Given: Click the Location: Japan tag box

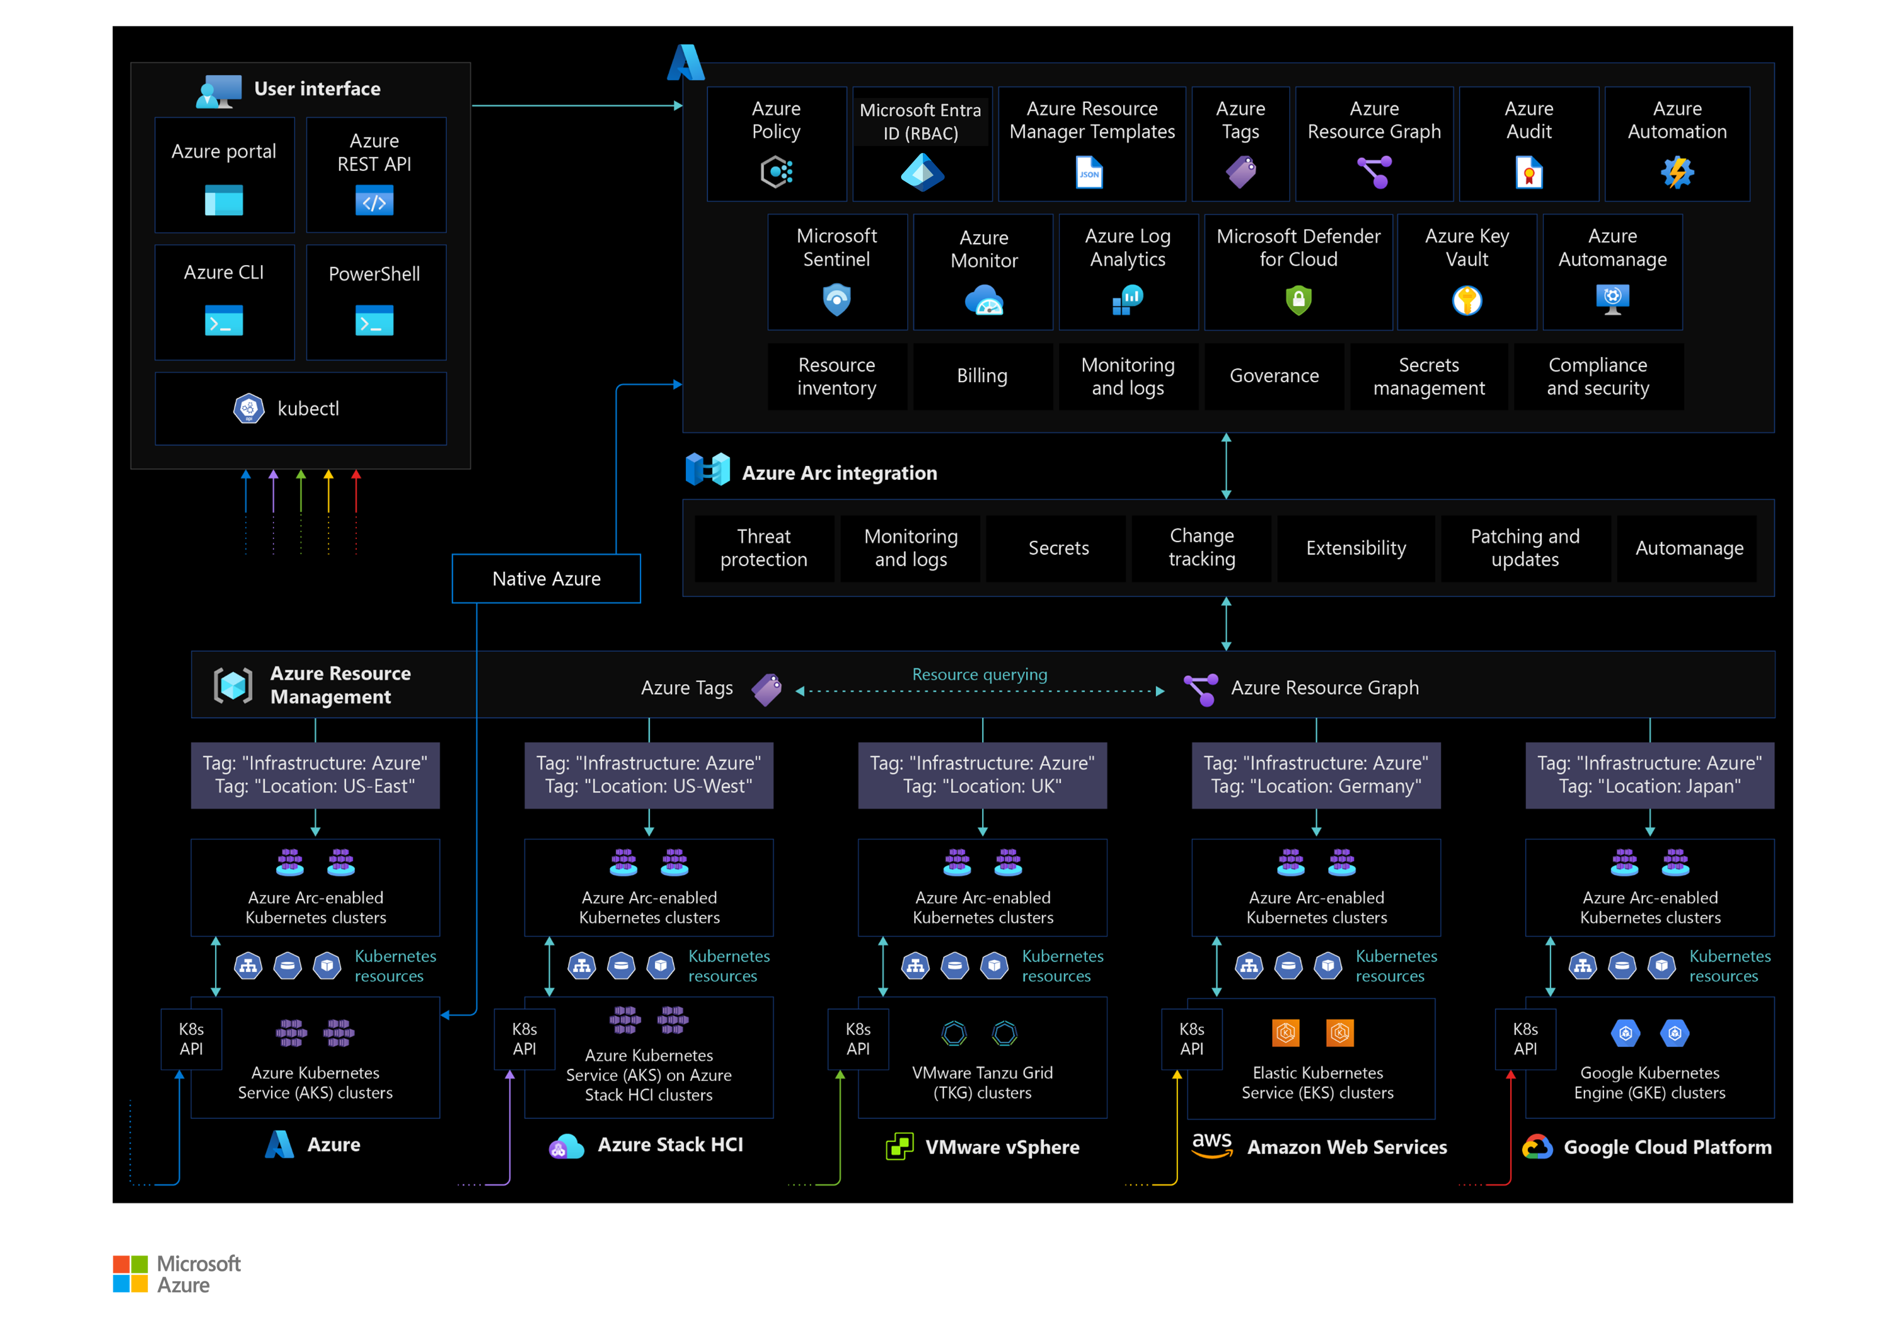Looking at the screenshot, I should (x=1649, y=775).
